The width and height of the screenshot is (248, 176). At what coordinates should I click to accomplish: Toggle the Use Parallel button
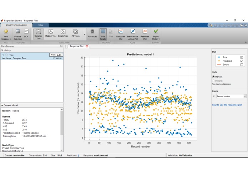point(103,35)
